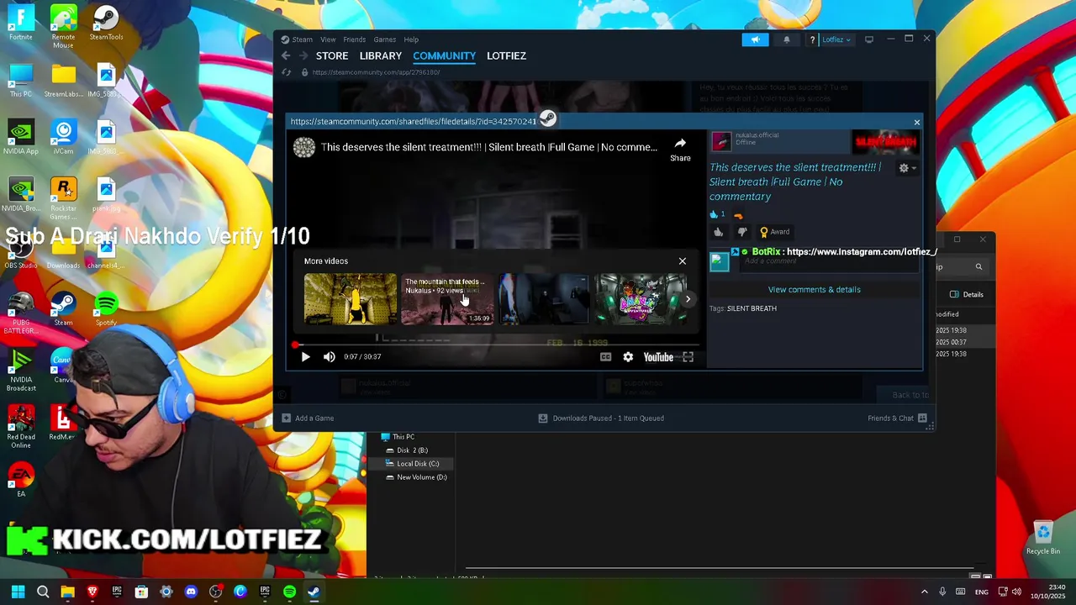Image resolution: width=1076 pixels, height=605 pixels.
Task: Play the YouTube video
Action: pyautogui.click(x=305, y=357)
